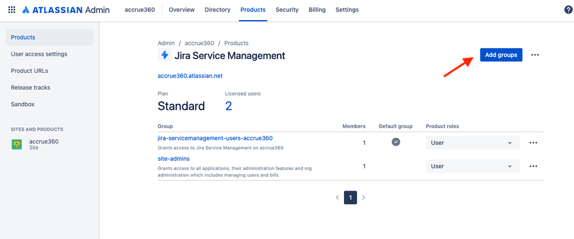Click the SITES AND PRODUCTS heading
The width and height of the screenshot is (574, 239).
pyautogui.click(x=37, y=129)
